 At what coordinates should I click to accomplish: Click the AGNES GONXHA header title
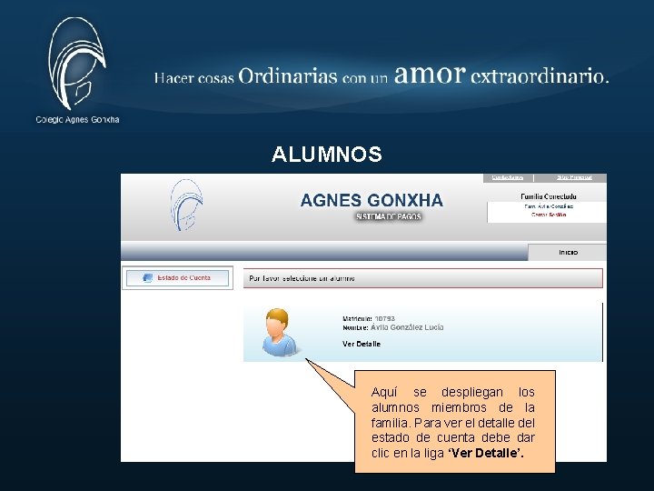pos(372,200)
